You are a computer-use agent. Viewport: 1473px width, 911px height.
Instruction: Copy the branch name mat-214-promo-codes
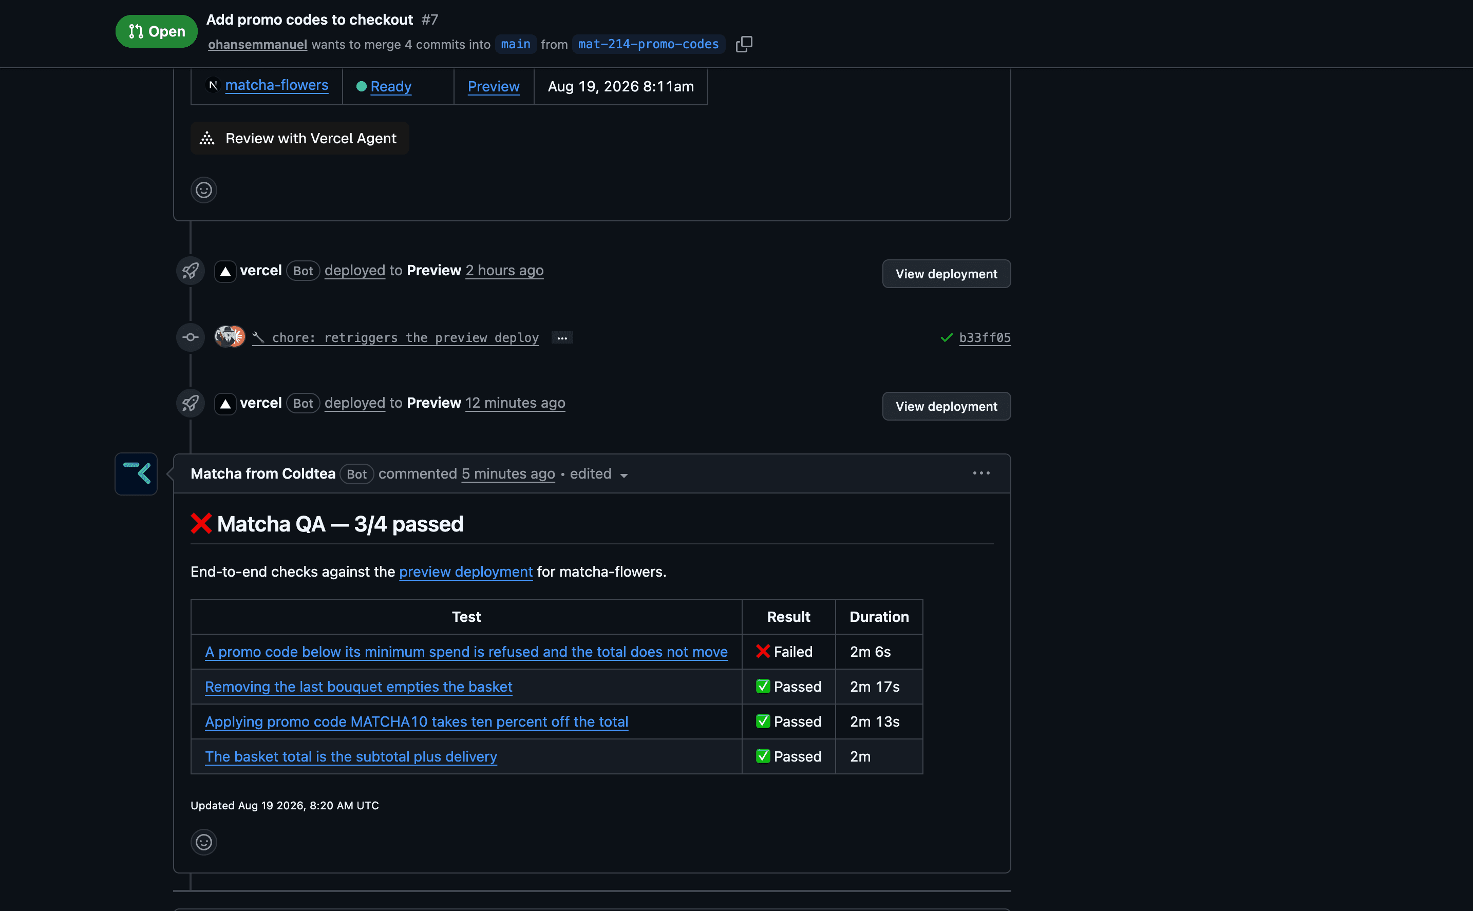coord(744,44)
